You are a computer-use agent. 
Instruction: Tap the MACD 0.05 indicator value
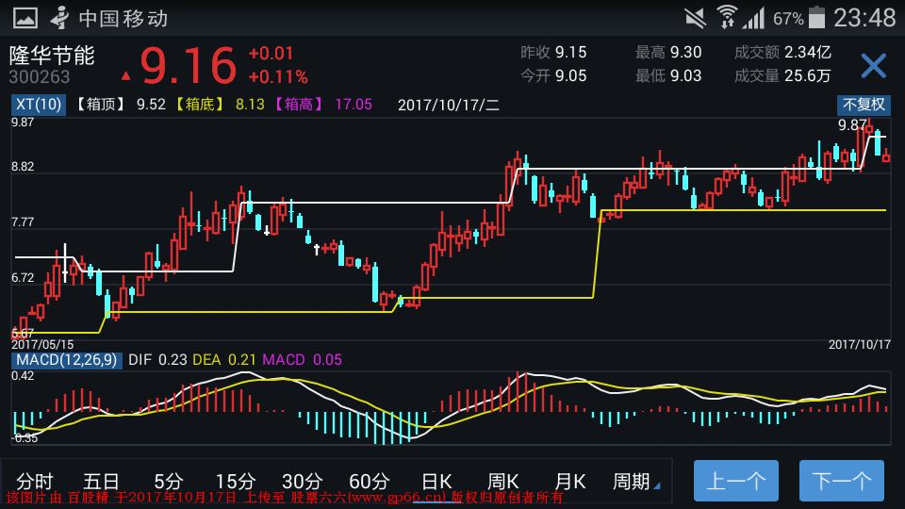click(302, 360)
